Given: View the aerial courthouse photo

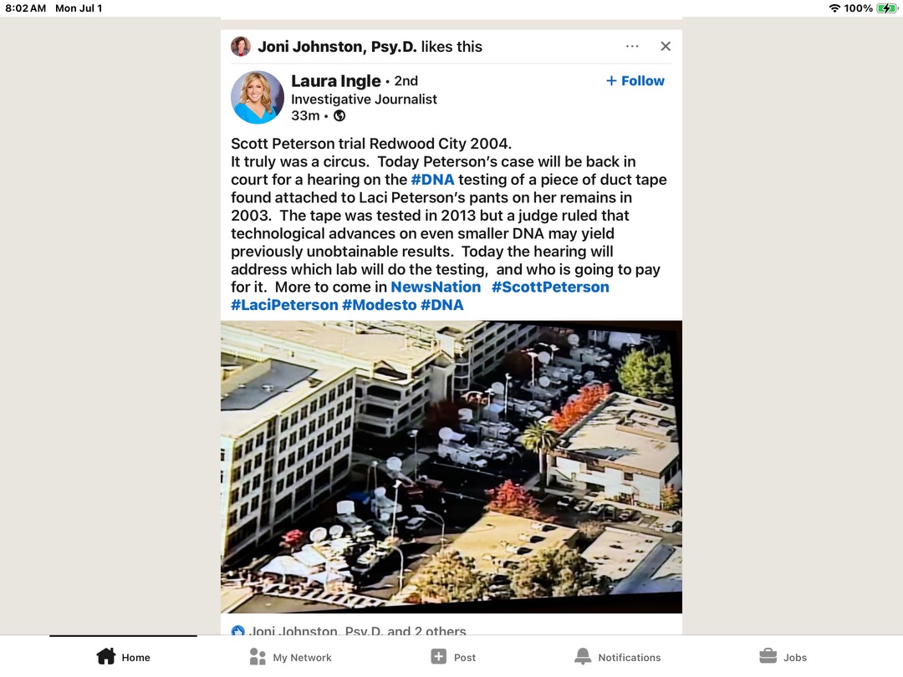Looking at the screenshot, I should (x=451, y=467).
